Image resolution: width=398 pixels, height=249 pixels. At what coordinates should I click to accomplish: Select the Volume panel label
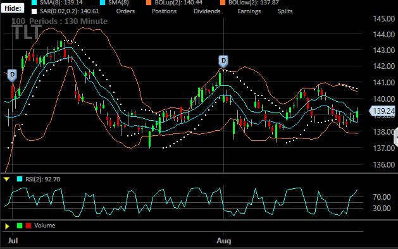point(45,226)
